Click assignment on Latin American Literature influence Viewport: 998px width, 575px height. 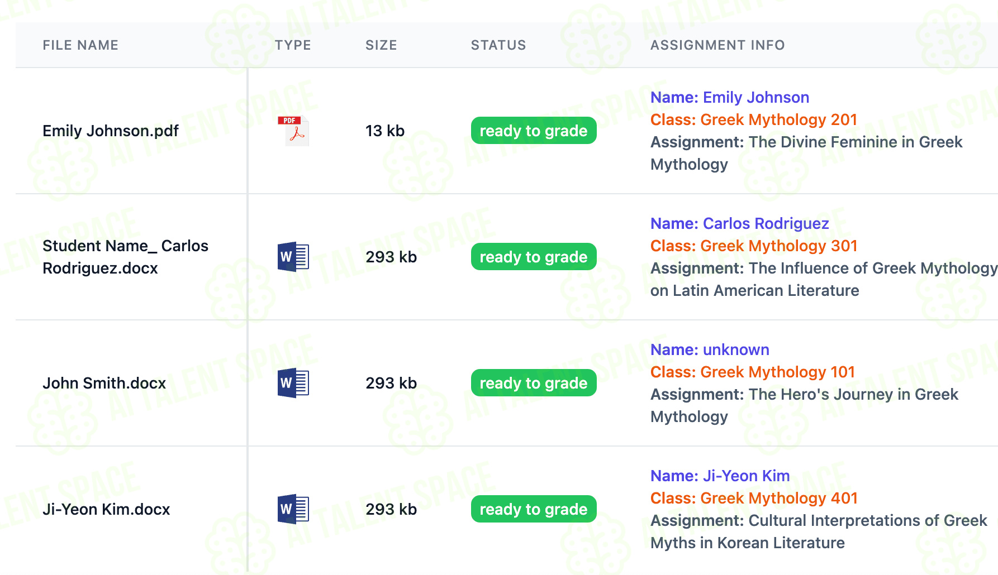[x=824, y=279]
